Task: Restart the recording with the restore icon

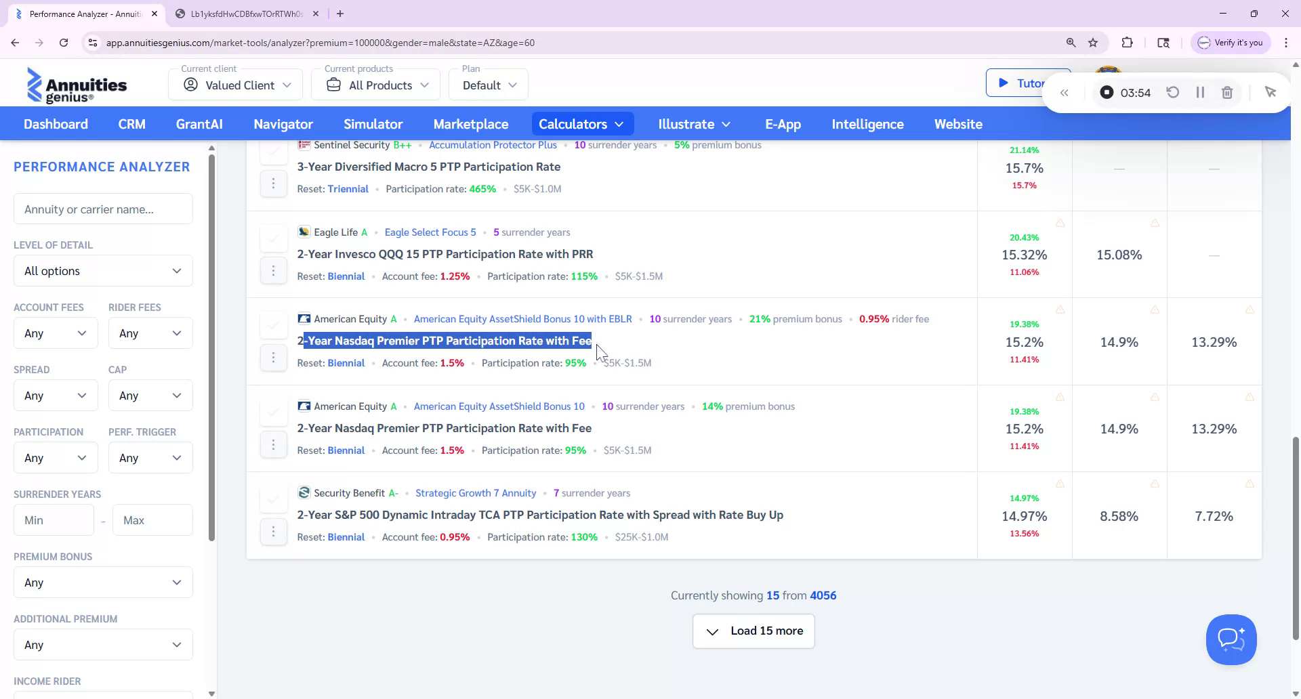Action: point(1174,91)
